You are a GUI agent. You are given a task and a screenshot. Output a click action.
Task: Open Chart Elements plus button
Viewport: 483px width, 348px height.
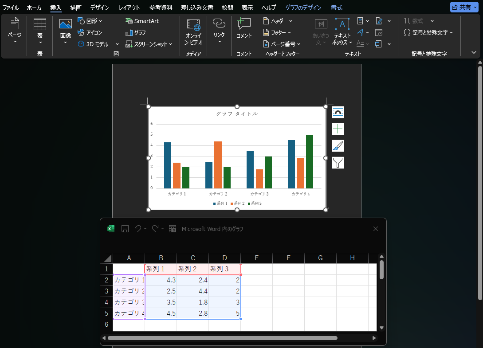[338, 129]
